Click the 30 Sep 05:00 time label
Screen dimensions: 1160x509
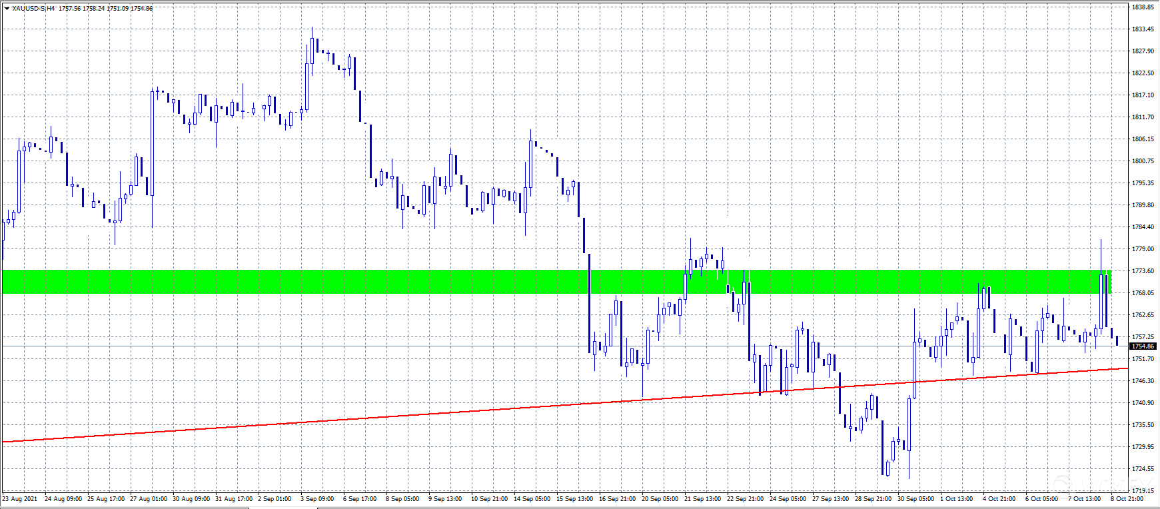(915, 499)
